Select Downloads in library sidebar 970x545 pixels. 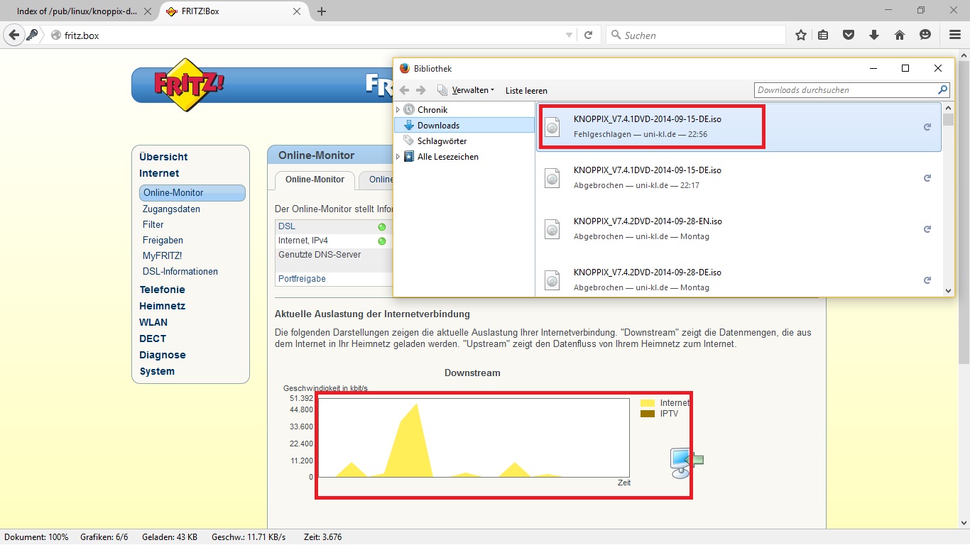click(x=438, y=126)
